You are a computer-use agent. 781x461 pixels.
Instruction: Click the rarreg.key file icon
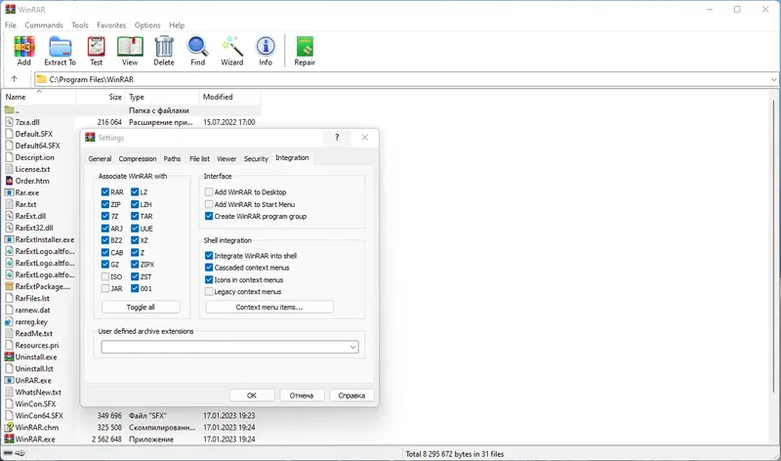tap(9, 321)
